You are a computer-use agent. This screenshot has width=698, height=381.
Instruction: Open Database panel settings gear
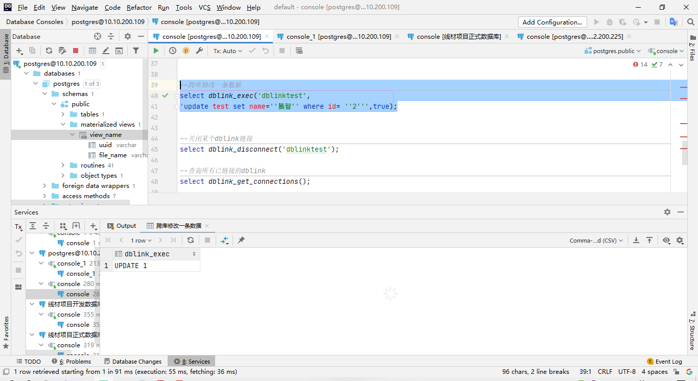click(x=127, y=36)
